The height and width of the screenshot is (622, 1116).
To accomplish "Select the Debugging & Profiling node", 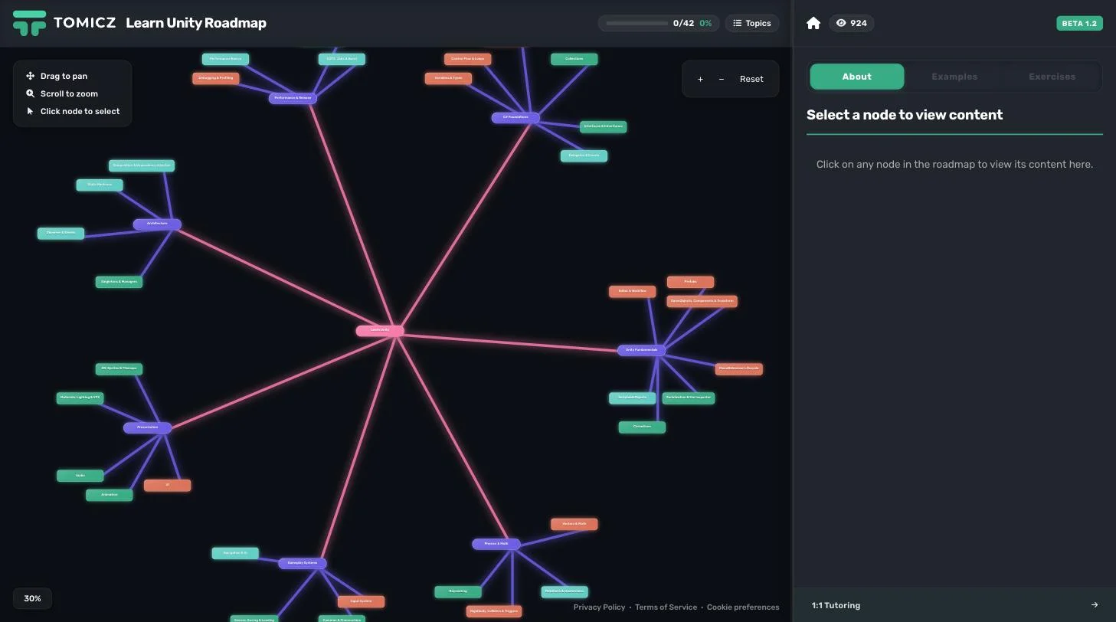I will [216, 78].
